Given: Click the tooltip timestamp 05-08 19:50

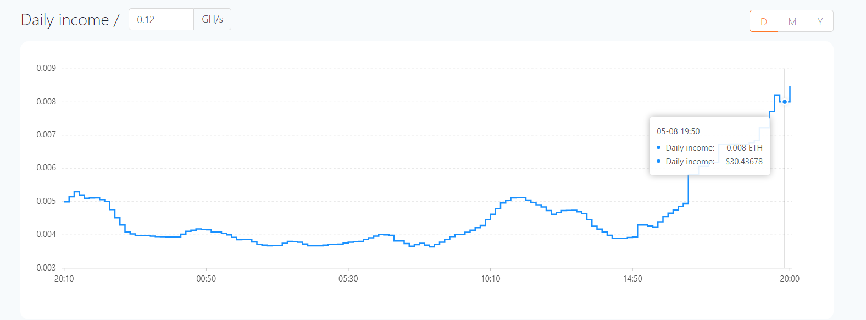Looking at the screenshot, I should 678,131.
